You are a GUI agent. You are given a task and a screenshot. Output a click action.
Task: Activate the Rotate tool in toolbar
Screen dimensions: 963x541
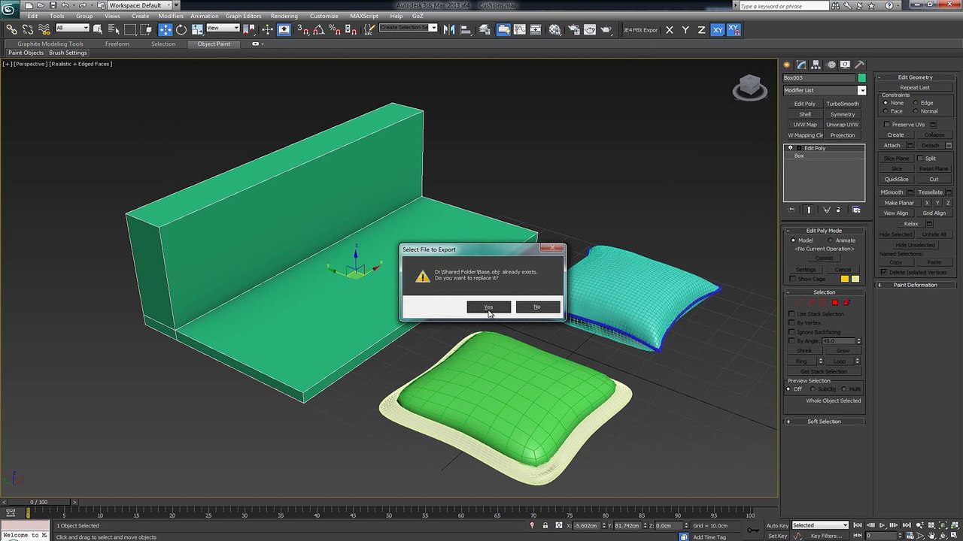click(x=181, y=29)
